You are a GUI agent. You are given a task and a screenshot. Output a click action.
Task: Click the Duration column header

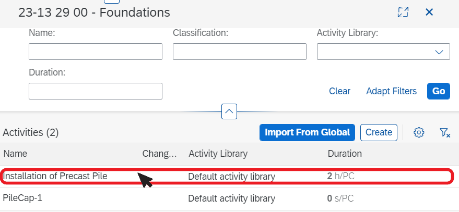click(x=345, y=154)
